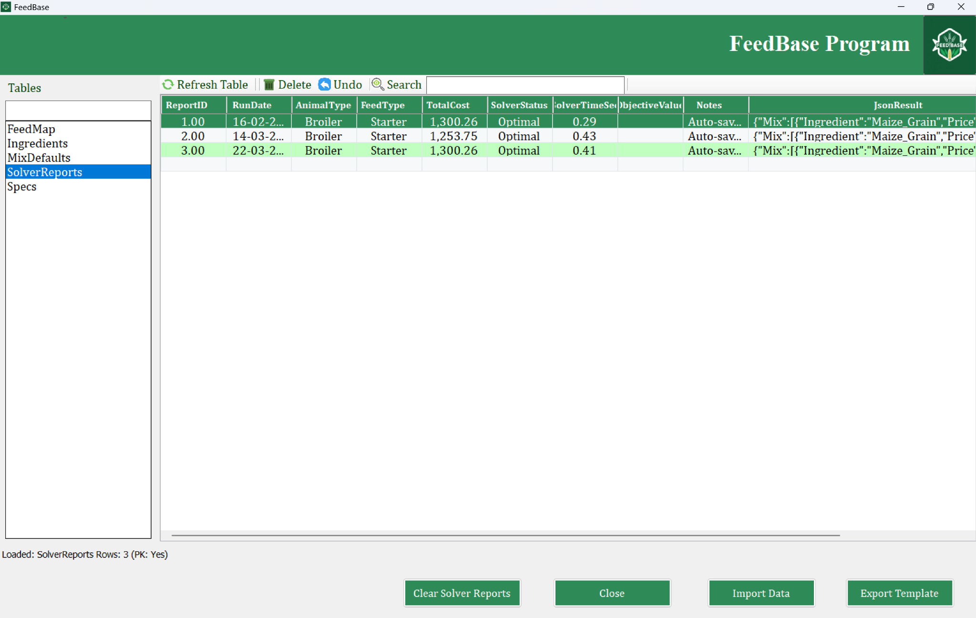
Task: Click the trash icon next to Delete
Action: coord(269,84)
